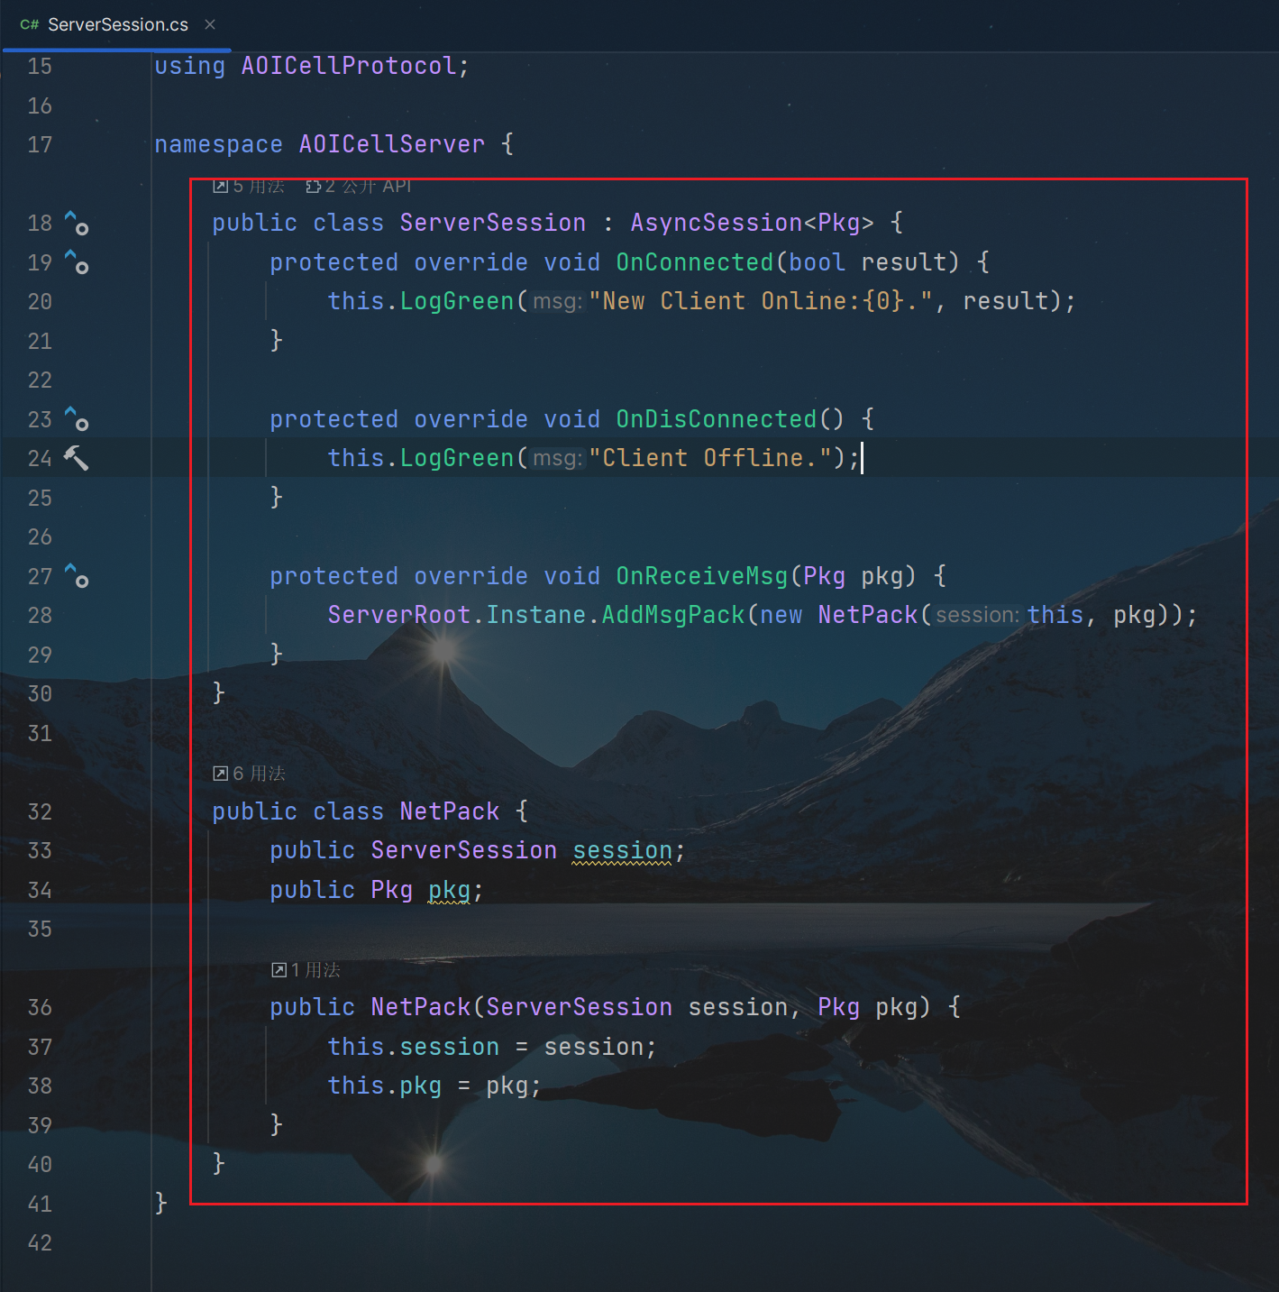Click 'ServerRoot' on line 28
The width and height of the screenshot is (1279, 1292).
(399, 615)
